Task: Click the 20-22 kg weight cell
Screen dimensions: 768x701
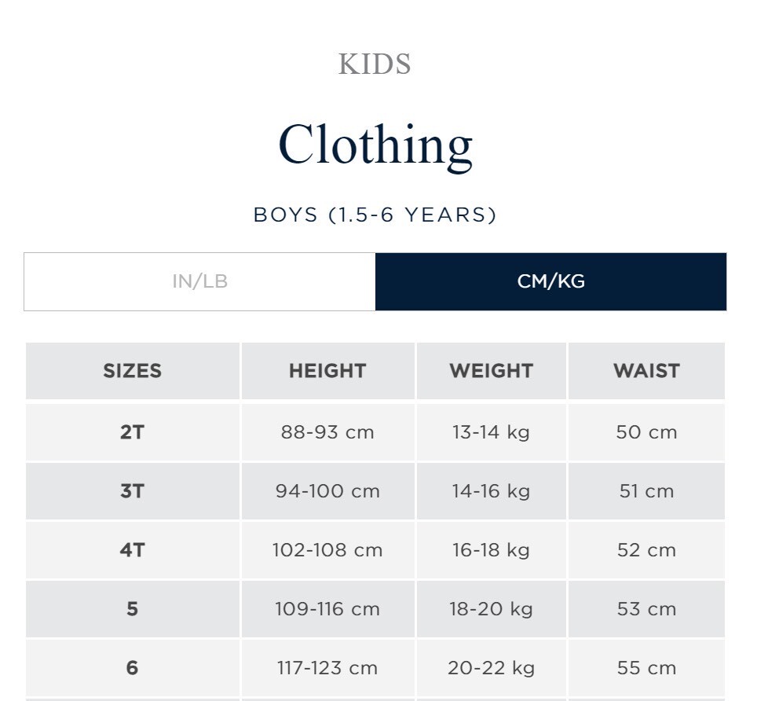Action: pyautogui.click(x=491, y=668)
